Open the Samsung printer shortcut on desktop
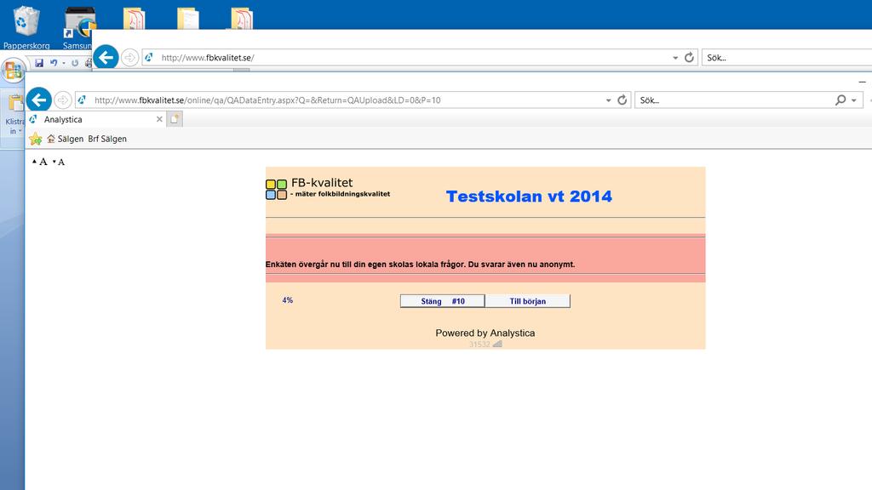The height and width of the screenshot is (490, 872). pos(77,28)
